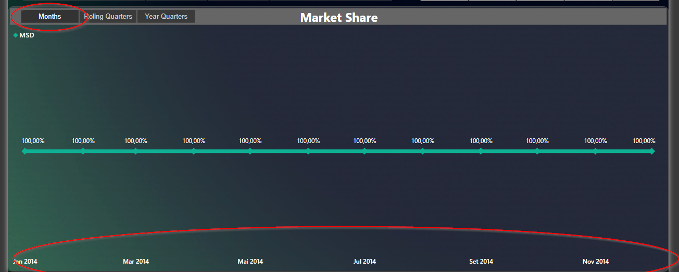The width and height of the screenshot is (679, 272).
Task: Select the data point marker above Mai 2014
Action: [x=250, y=151]
